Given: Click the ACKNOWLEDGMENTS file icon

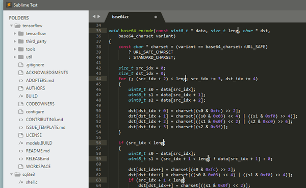Looking at the screenshot, I should pos(21,73).
